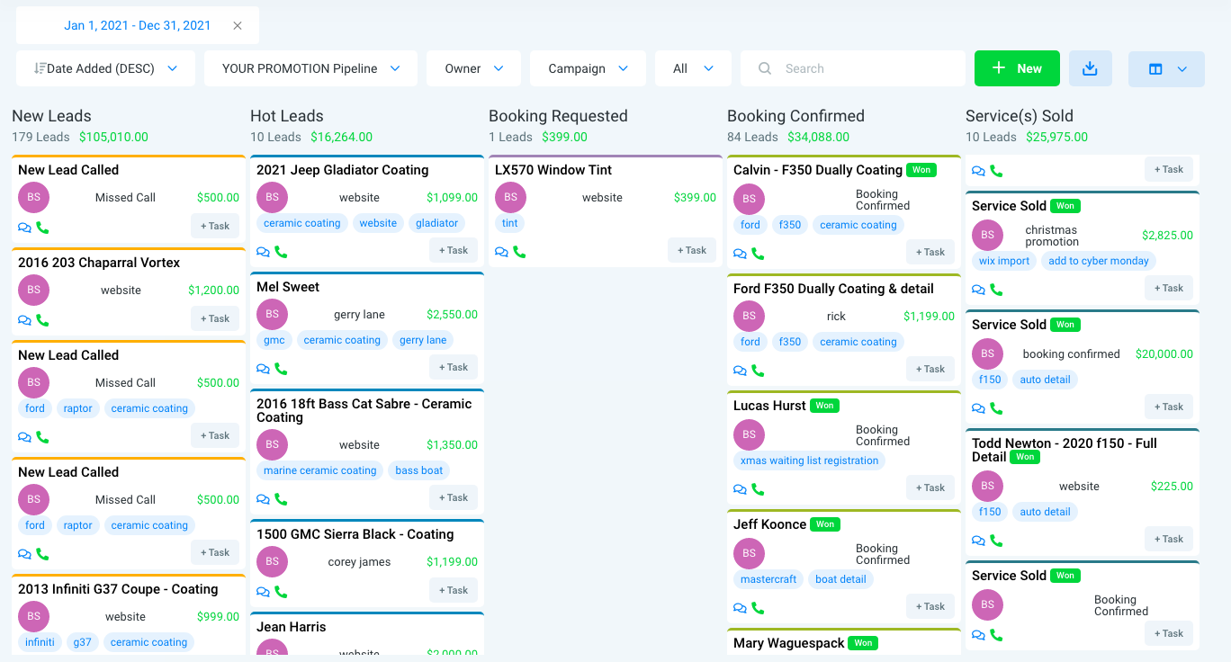Open conversation icon on Mel Sweet card
This screenshot has height=662, width=1231.
263,369
